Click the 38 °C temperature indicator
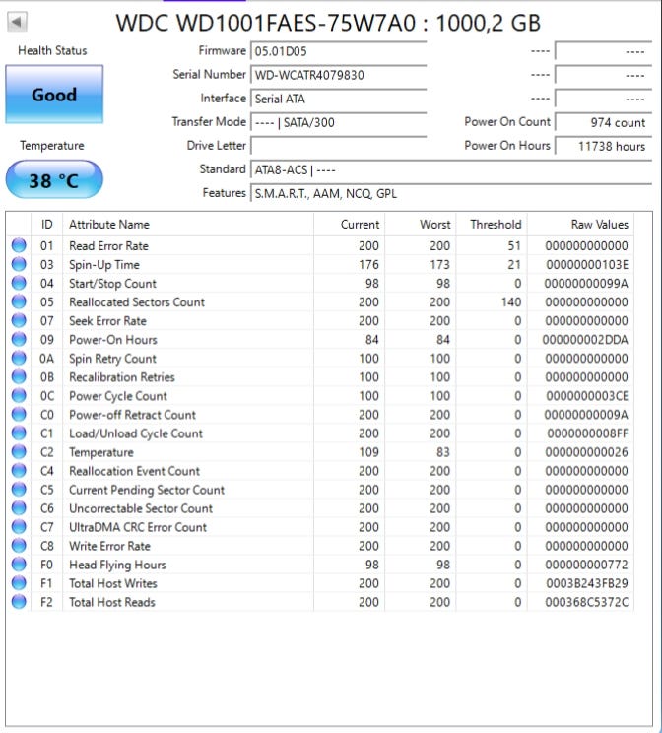Viewport: 662px width, 733px height. (x=54, y=181)
